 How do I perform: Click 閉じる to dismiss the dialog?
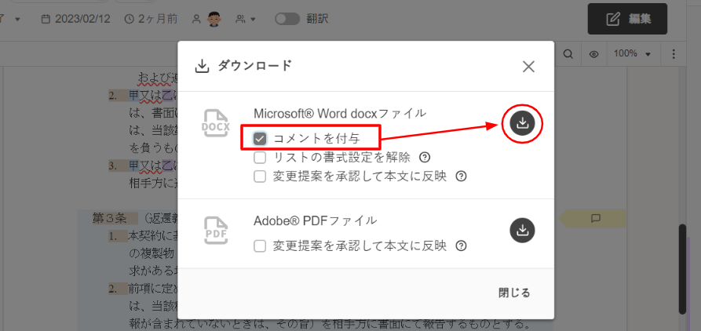coord(514,293)
